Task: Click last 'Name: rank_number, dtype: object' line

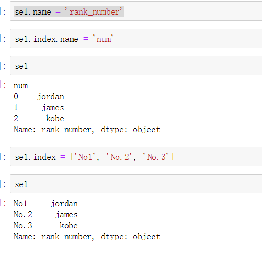Action: tap(87, 237)
